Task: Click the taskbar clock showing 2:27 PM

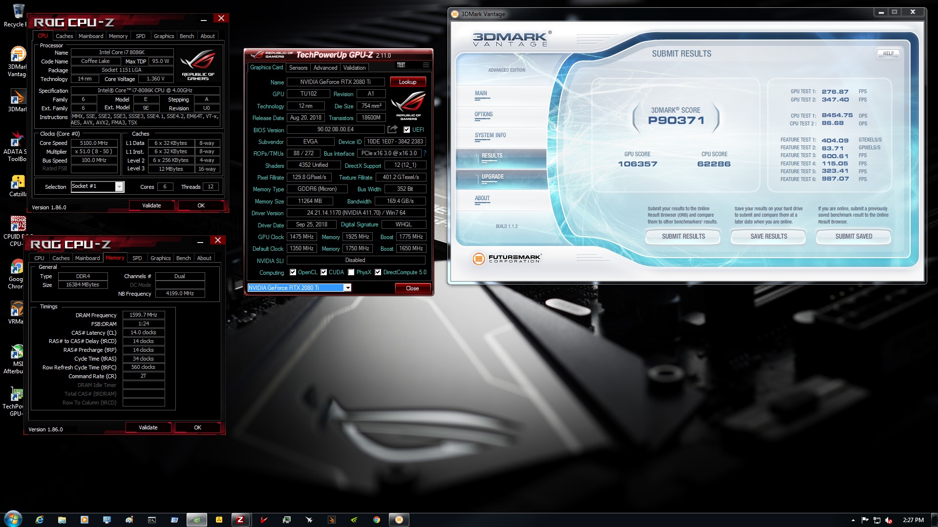Action: tap(913, 520)
